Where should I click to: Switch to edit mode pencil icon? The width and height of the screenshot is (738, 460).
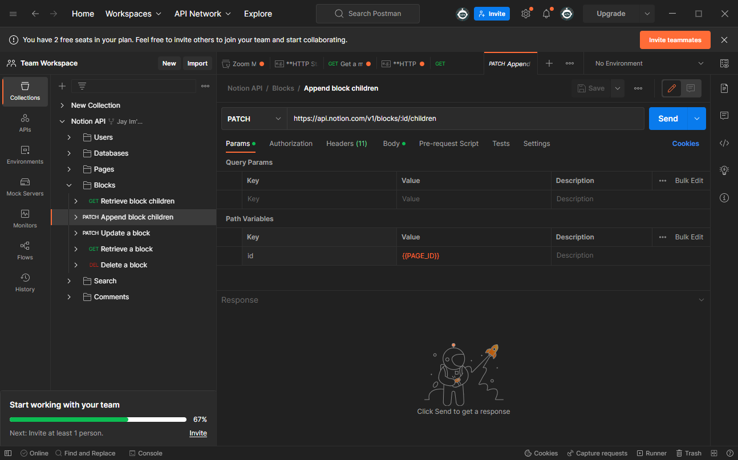(x=672, y=88)
